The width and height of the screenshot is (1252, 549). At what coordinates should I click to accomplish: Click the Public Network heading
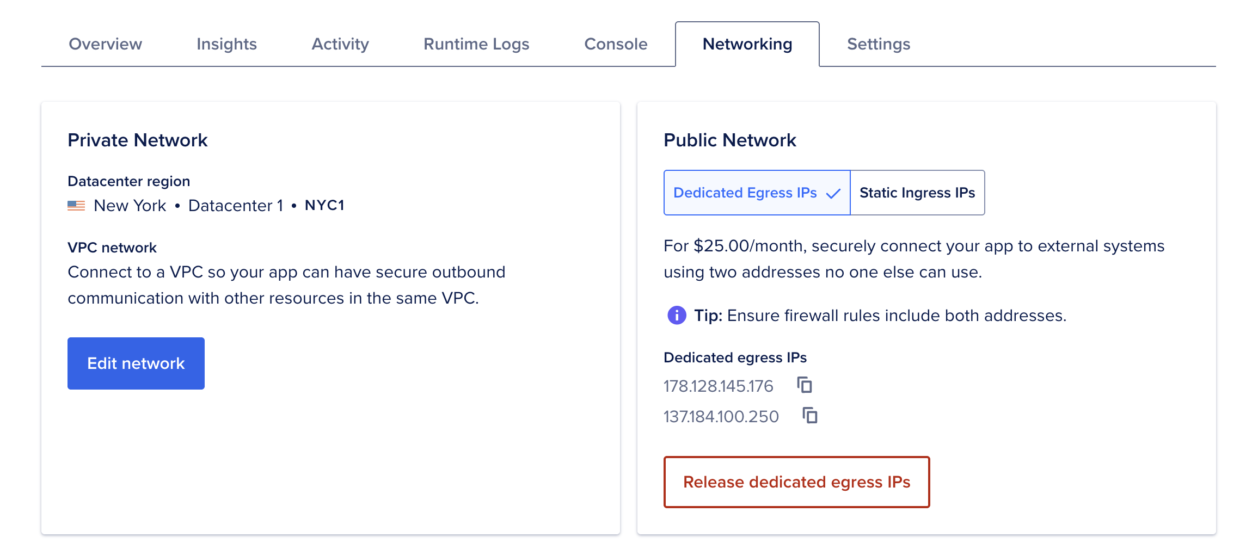(730, 140)
